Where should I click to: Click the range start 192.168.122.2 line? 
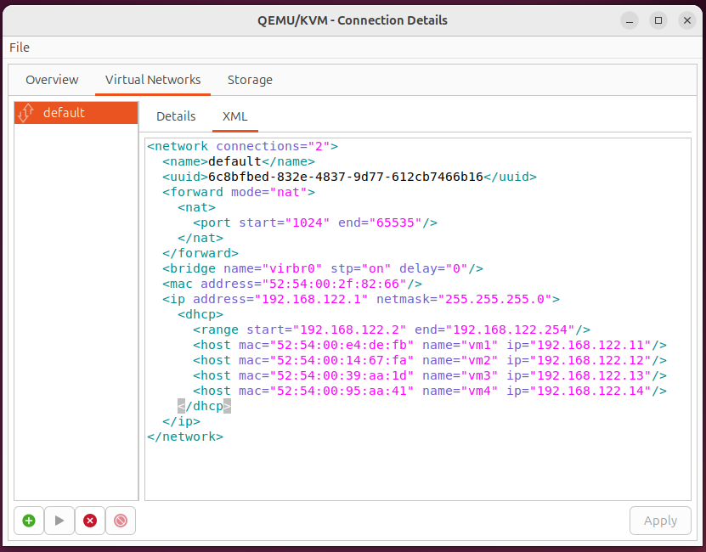[392, 330]
